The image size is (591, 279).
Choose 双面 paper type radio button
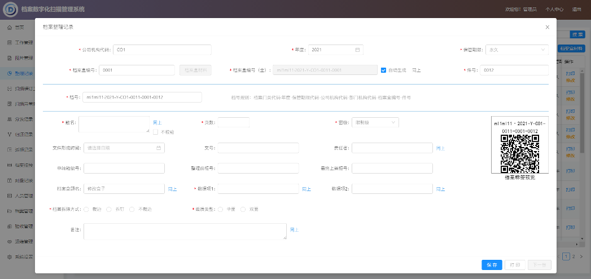pyautogui.click(x=243, y=209)
